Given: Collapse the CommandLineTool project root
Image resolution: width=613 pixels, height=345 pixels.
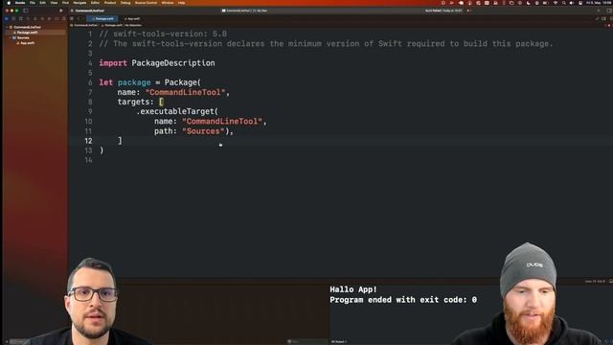Looking at the screenshot, I should 7,27.
